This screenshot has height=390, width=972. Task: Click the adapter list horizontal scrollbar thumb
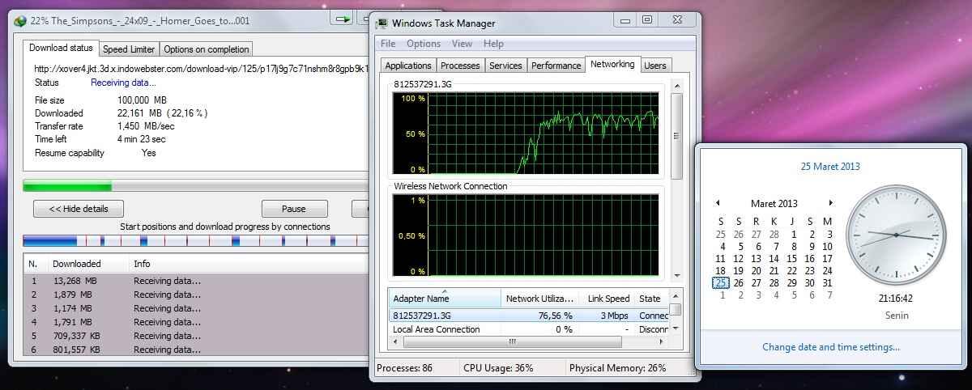point(513,341)
